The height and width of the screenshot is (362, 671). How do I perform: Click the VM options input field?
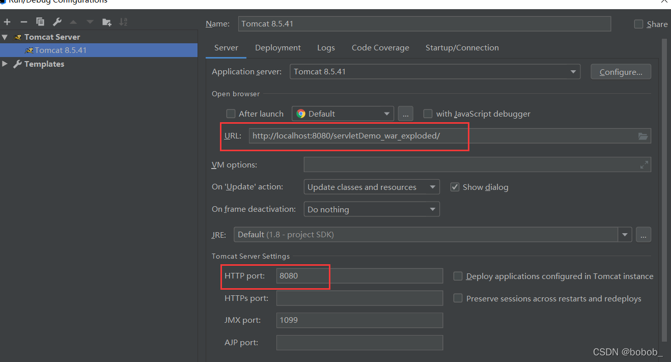(478, 164)
